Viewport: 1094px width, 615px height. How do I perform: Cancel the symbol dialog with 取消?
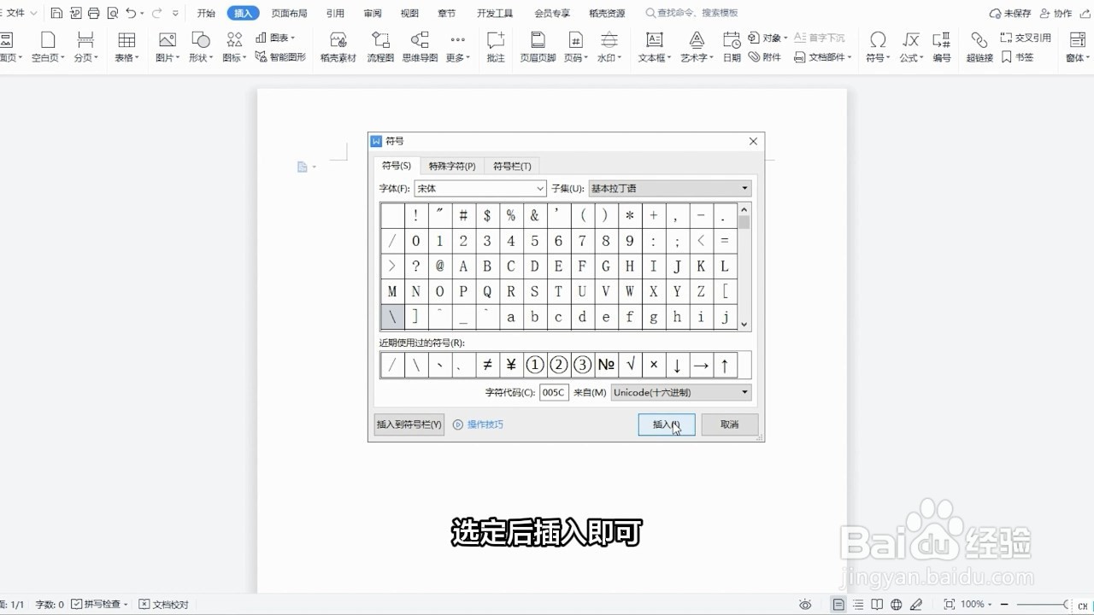tap(729, 425)
